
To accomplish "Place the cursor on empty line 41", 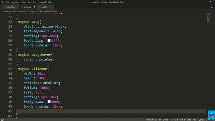I will point(111,111).
